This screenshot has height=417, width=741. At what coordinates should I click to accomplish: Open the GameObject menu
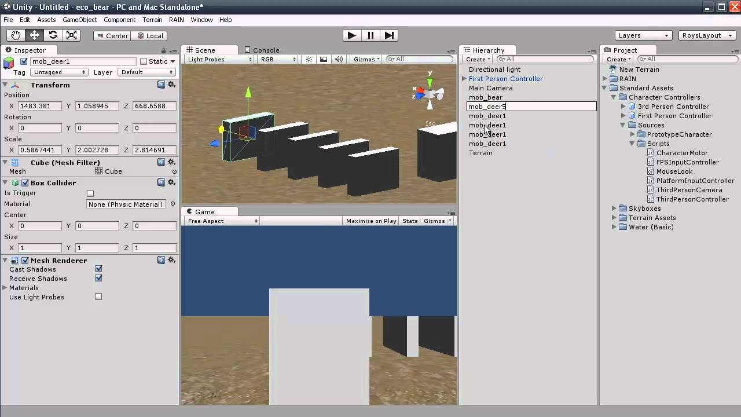click(80, 20)
